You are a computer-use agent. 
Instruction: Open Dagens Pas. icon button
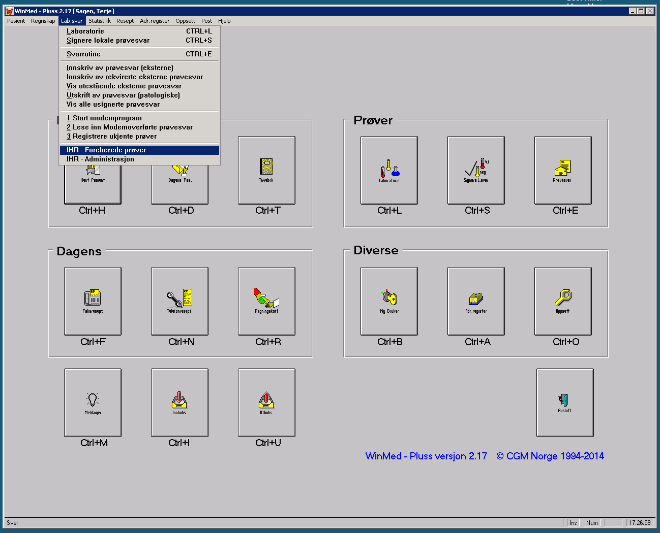click(179, 185)
